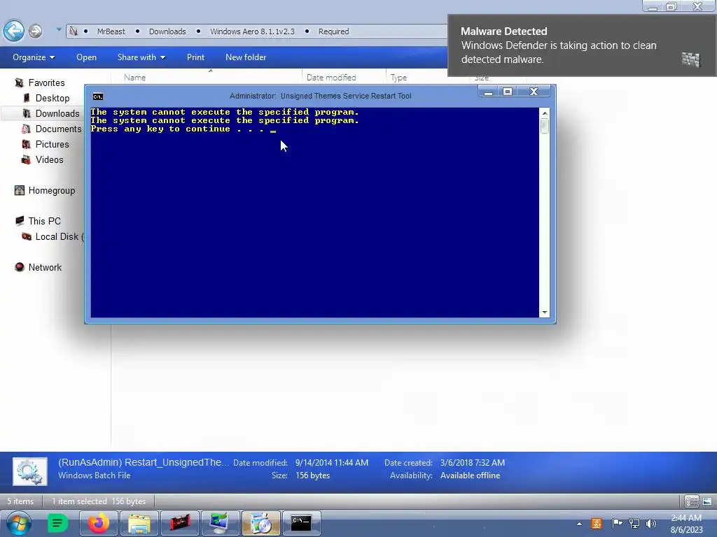717x537 pixels.
Task: Click the orange tray icon
Action: click(x=597, y=524)
